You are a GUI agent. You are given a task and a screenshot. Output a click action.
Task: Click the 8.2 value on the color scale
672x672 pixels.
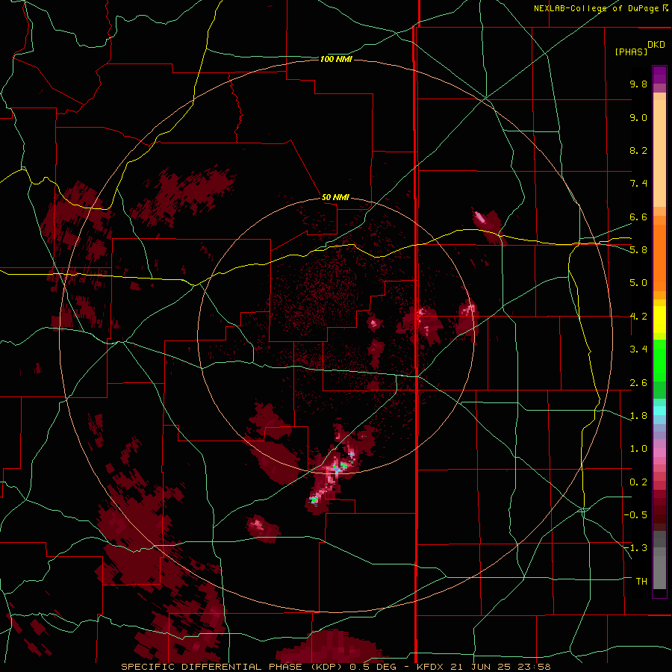638,150
